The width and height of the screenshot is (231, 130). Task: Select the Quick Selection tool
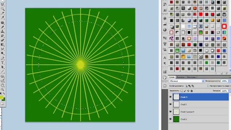(x=3, y=9)
